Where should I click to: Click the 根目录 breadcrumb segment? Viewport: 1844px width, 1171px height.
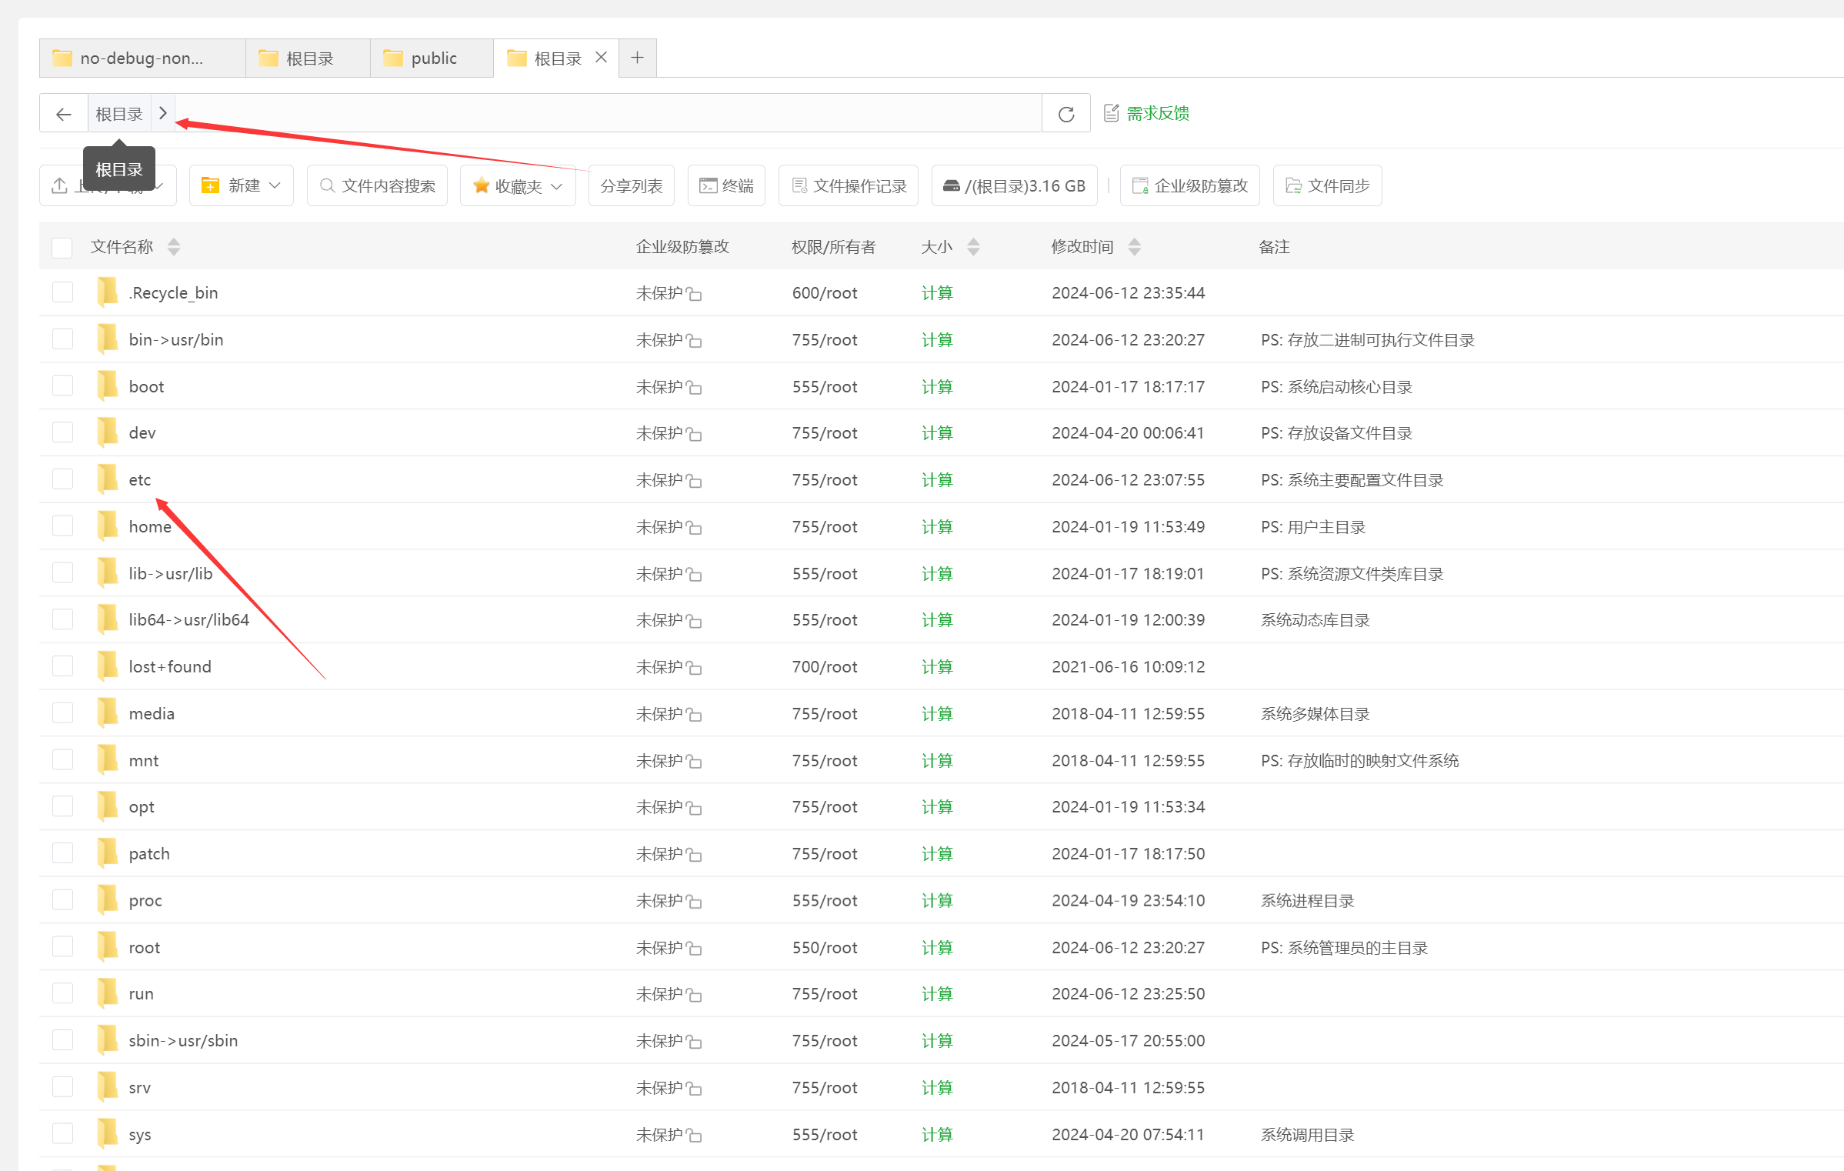point(119,114)
